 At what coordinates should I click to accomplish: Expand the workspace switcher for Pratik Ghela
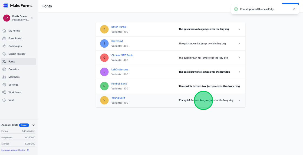tap(32, 18)
